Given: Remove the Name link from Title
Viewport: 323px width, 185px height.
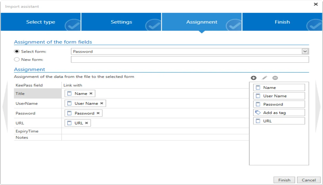Looking at the screenshot, I should click(91, 93).
